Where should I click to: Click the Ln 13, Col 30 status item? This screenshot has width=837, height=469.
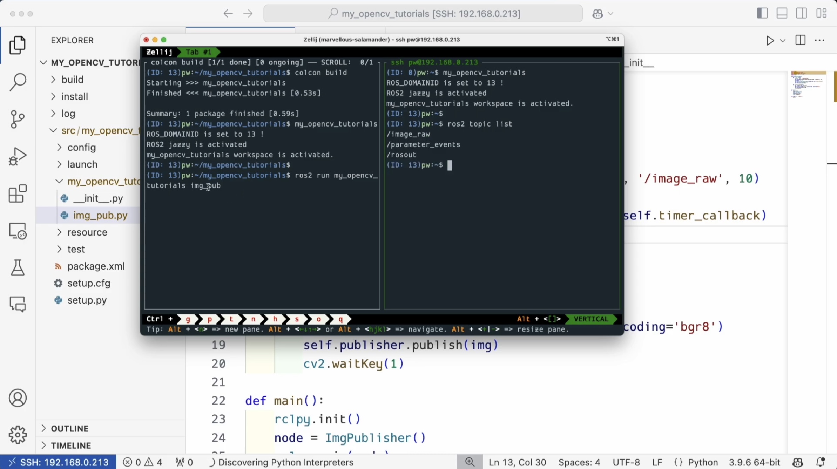click(517, 462)
